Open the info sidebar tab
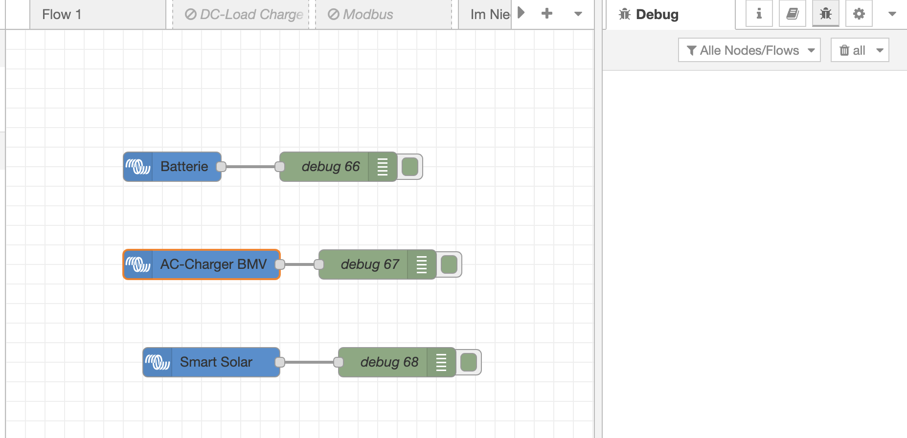907x438 pixels. [759, 14]
